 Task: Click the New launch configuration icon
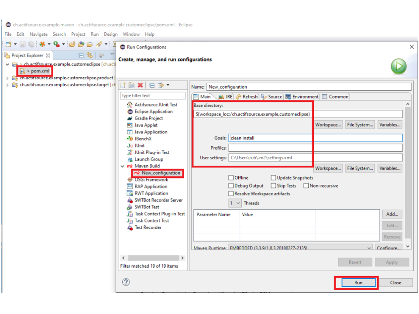124,85
